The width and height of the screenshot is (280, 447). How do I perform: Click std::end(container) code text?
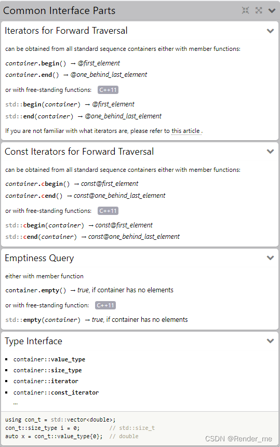pyautogui.click(x=39, y=116)
